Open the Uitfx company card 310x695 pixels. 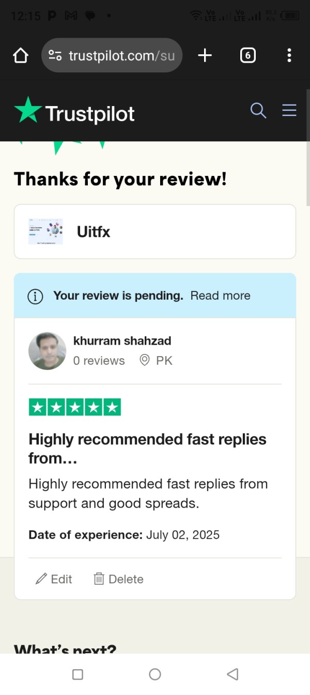pyautogui.click(x=154, y=232)
